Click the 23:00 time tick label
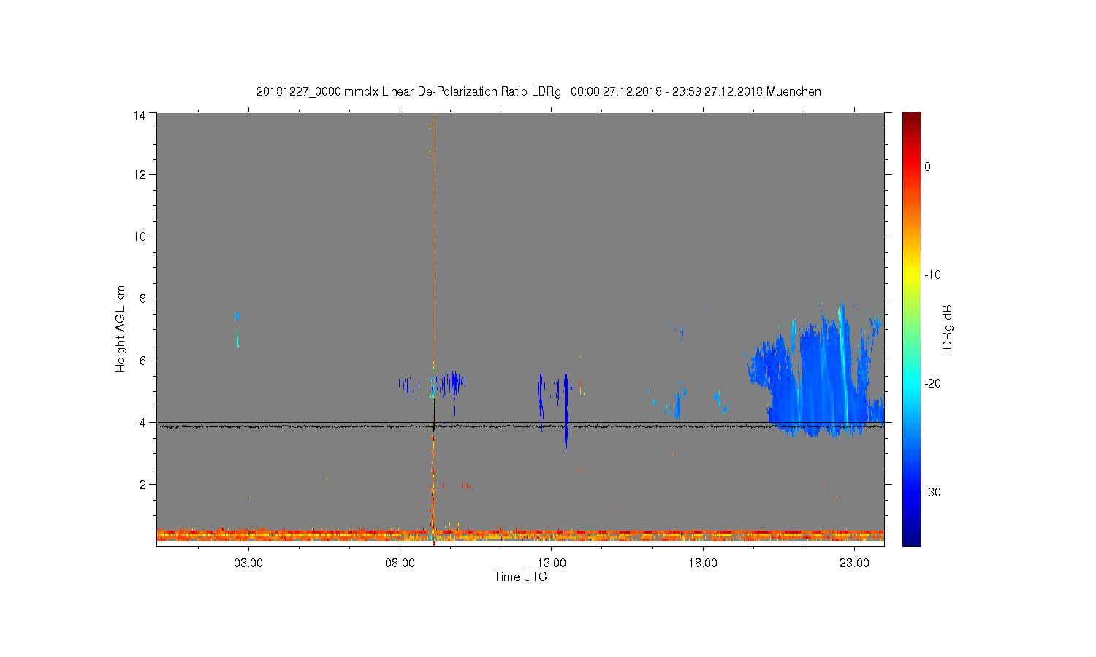Screen dimensions: 1096x657 click(x=854, y=564)
